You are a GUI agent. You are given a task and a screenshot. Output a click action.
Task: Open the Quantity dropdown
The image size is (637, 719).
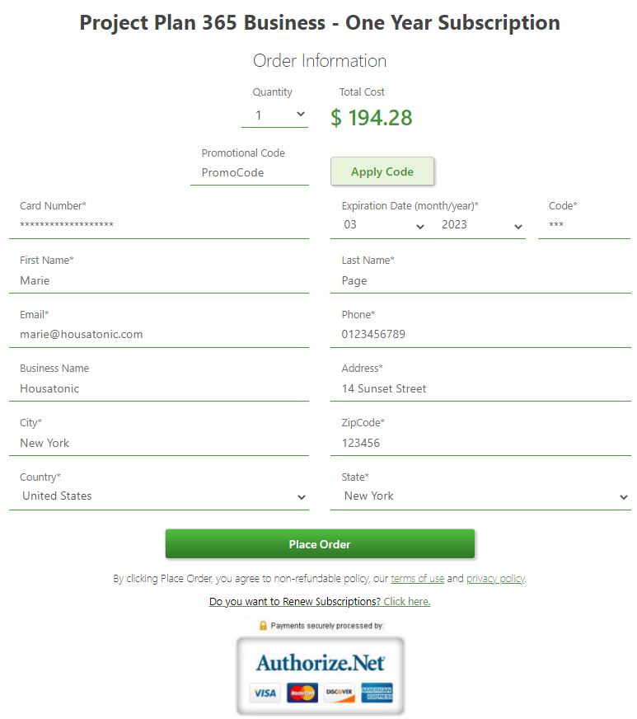(275, 115)
